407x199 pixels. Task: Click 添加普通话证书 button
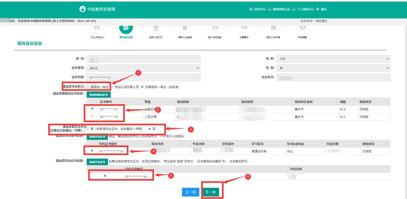pyautogui.click(x=98, y=95)
